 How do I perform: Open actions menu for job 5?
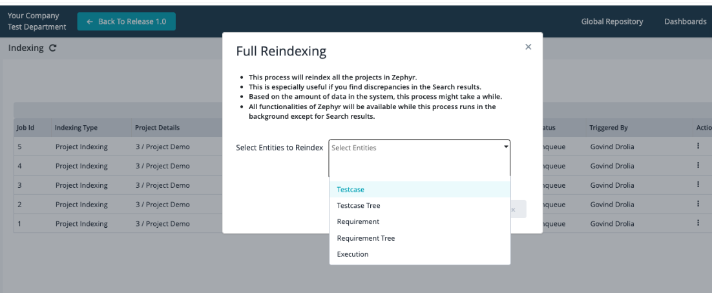[698, 146]
